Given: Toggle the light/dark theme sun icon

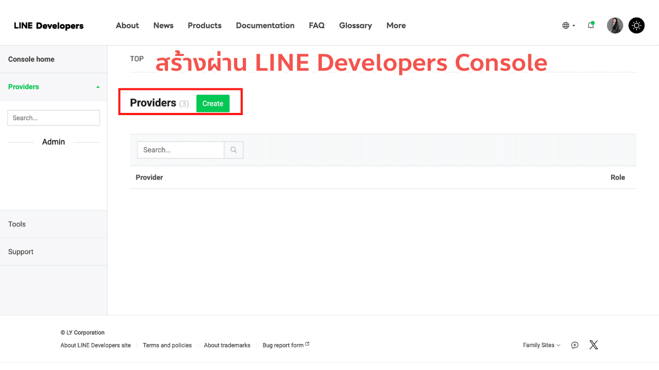Looking at the screenshot, I should click(x=636, y=25).
